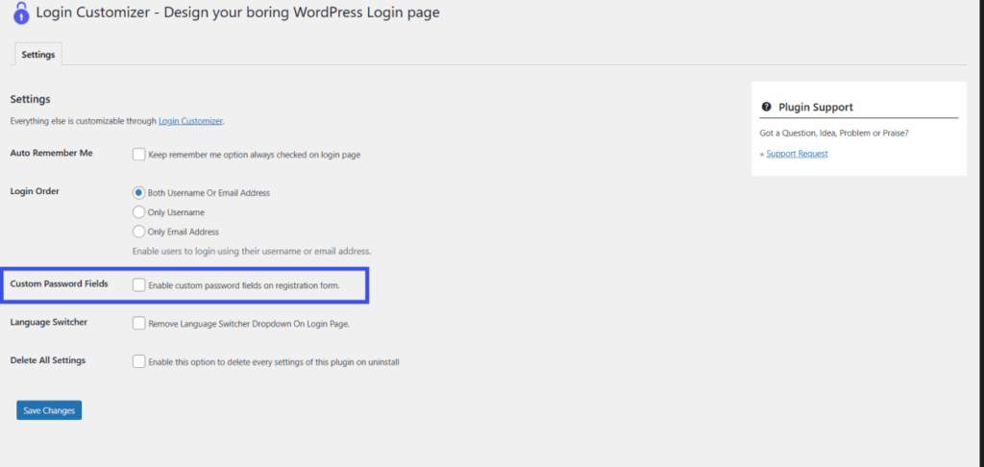Click the Auto Remember Me label
This screenshot has height=467, width=984.
[52, 153]
